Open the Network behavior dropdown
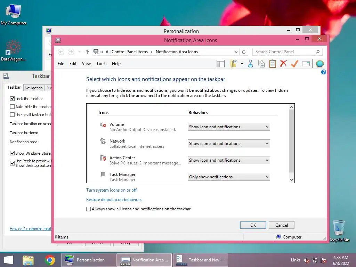 coord(229,144)
